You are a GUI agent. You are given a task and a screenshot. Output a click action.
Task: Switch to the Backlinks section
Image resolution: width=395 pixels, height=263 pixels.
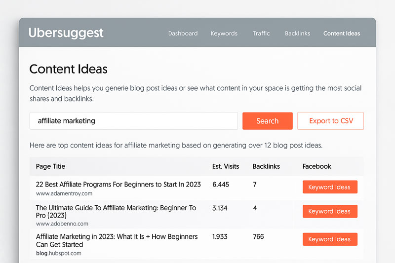click(x=298, y=34)
